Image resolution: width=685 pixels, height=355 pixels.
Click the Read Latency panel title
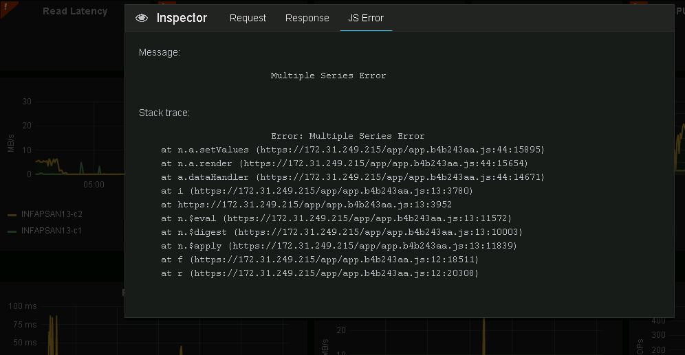pyautogui.click(x=75, y=11)
